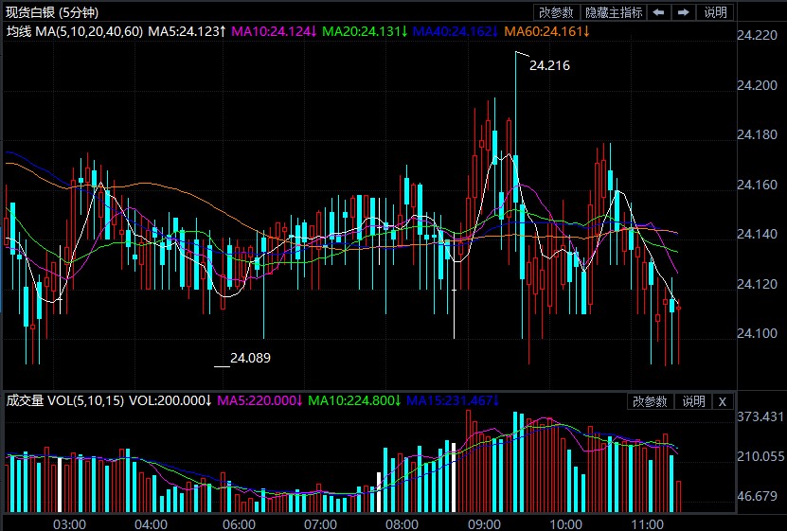Open 改参数 for the main MA indicator
The width and height of the screenshot is (787, 531).
[556, 12]
